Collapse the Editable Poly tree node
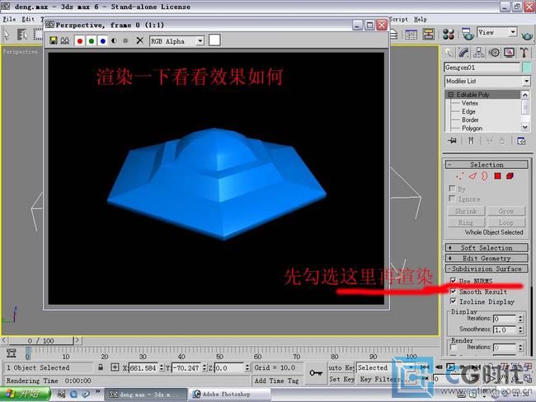Image resolution: width=536 pixels, height=402 pixels. (450, 95)
